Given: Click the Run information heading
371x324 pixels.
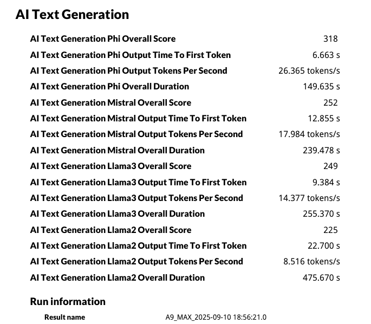Looking at the screenshot, I should pos(68,302).
